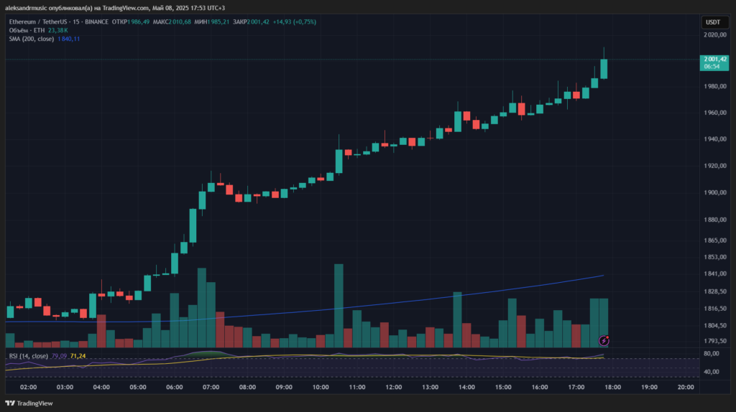Click the latest green candle at chart top
This screenshot has width=736, height=412.
[x=604, y=68]
